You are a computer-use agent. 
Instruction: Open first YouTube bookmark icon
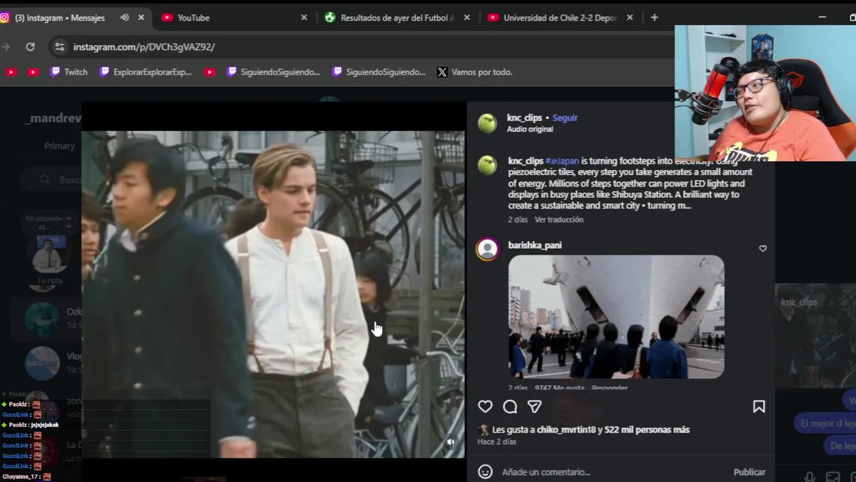click(11, 72)
